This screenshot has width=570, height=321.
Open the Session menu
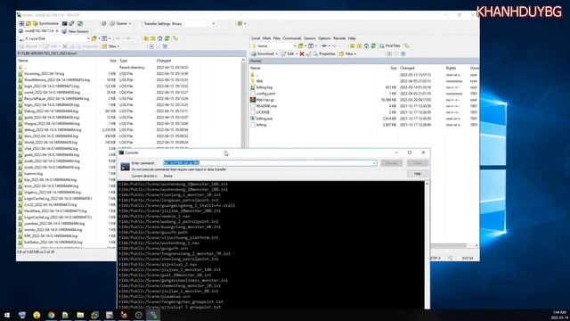click(x=310, y=38)
